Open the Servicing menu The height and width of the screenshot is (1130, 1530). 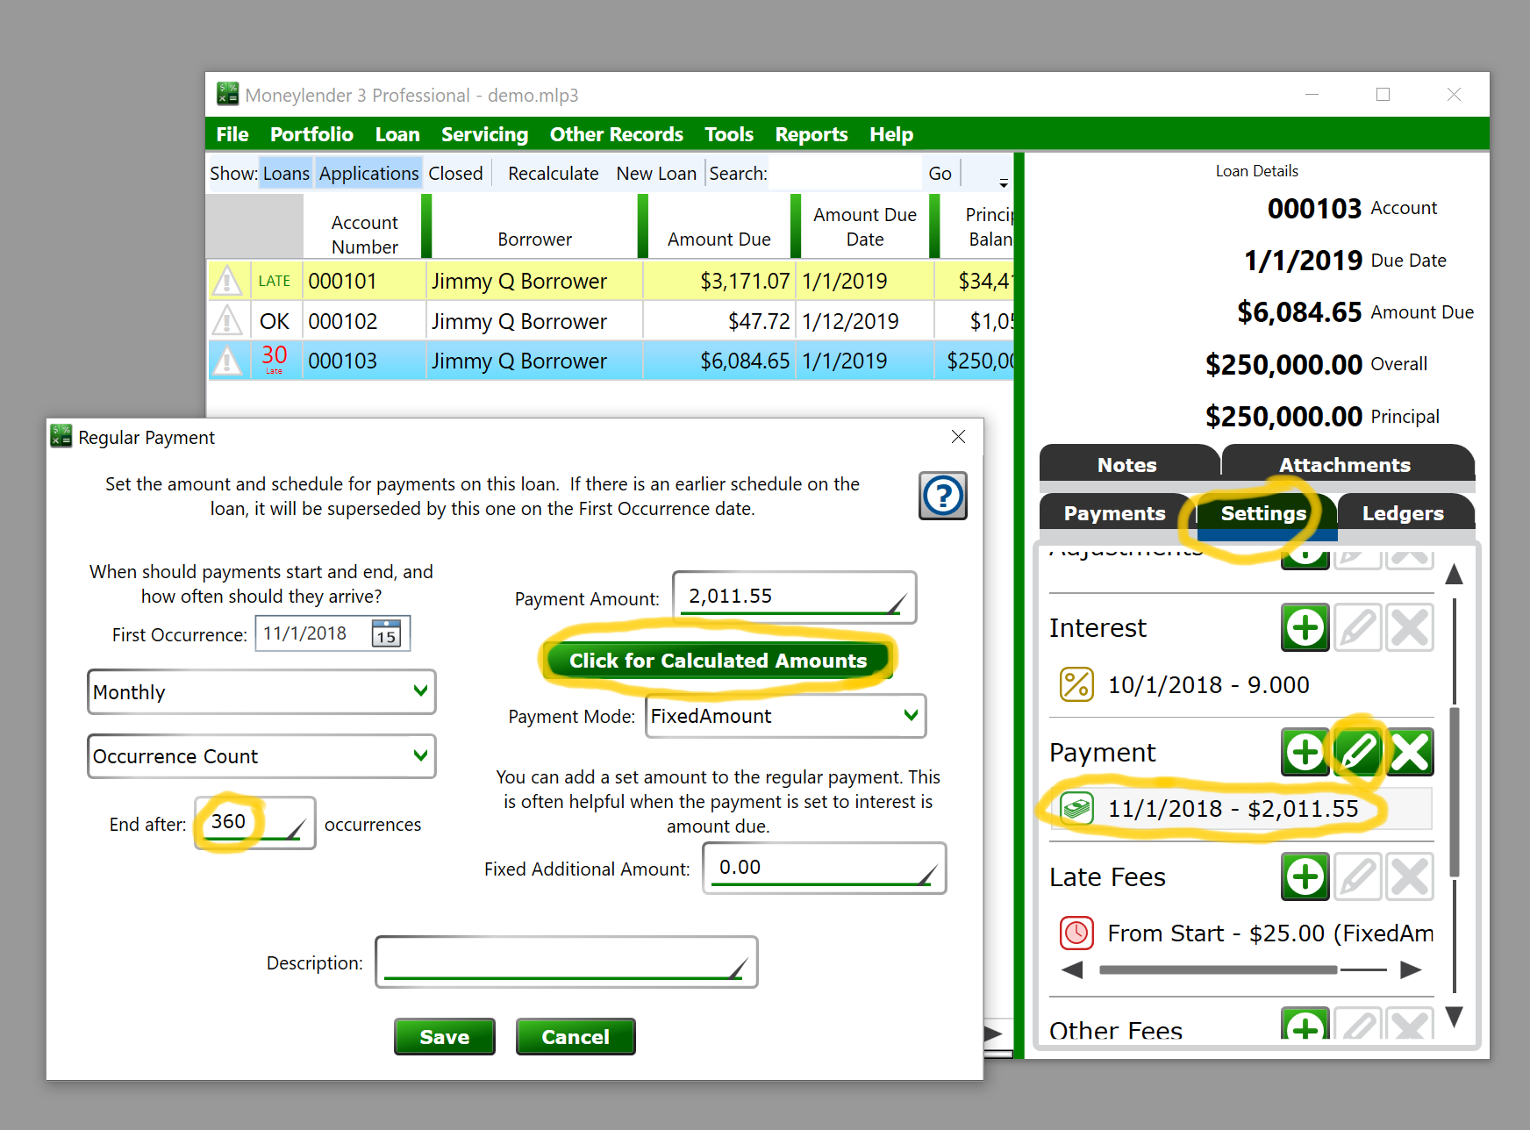484,134
